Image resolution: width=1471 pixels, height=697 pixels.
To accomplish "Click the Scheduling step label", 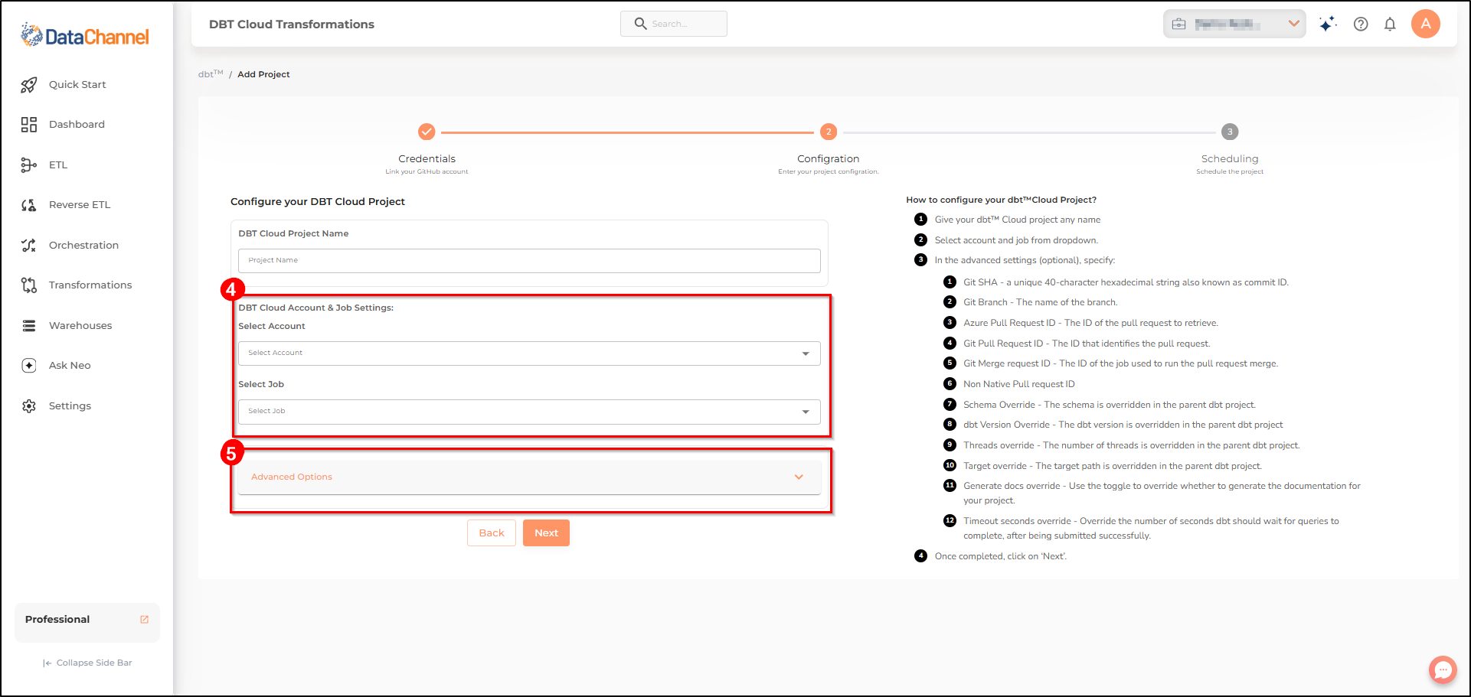I will click(x=1230, y=159).
